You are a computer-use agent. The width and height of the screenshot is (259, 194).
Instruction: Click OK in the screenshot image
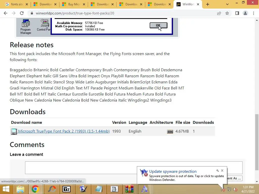(158, 26)
